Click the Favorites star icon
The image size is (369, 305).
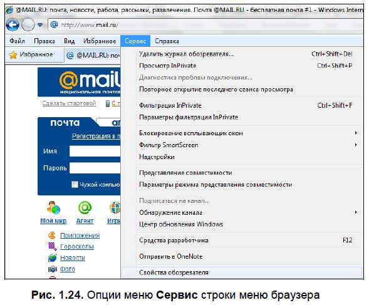click(13, 55)
